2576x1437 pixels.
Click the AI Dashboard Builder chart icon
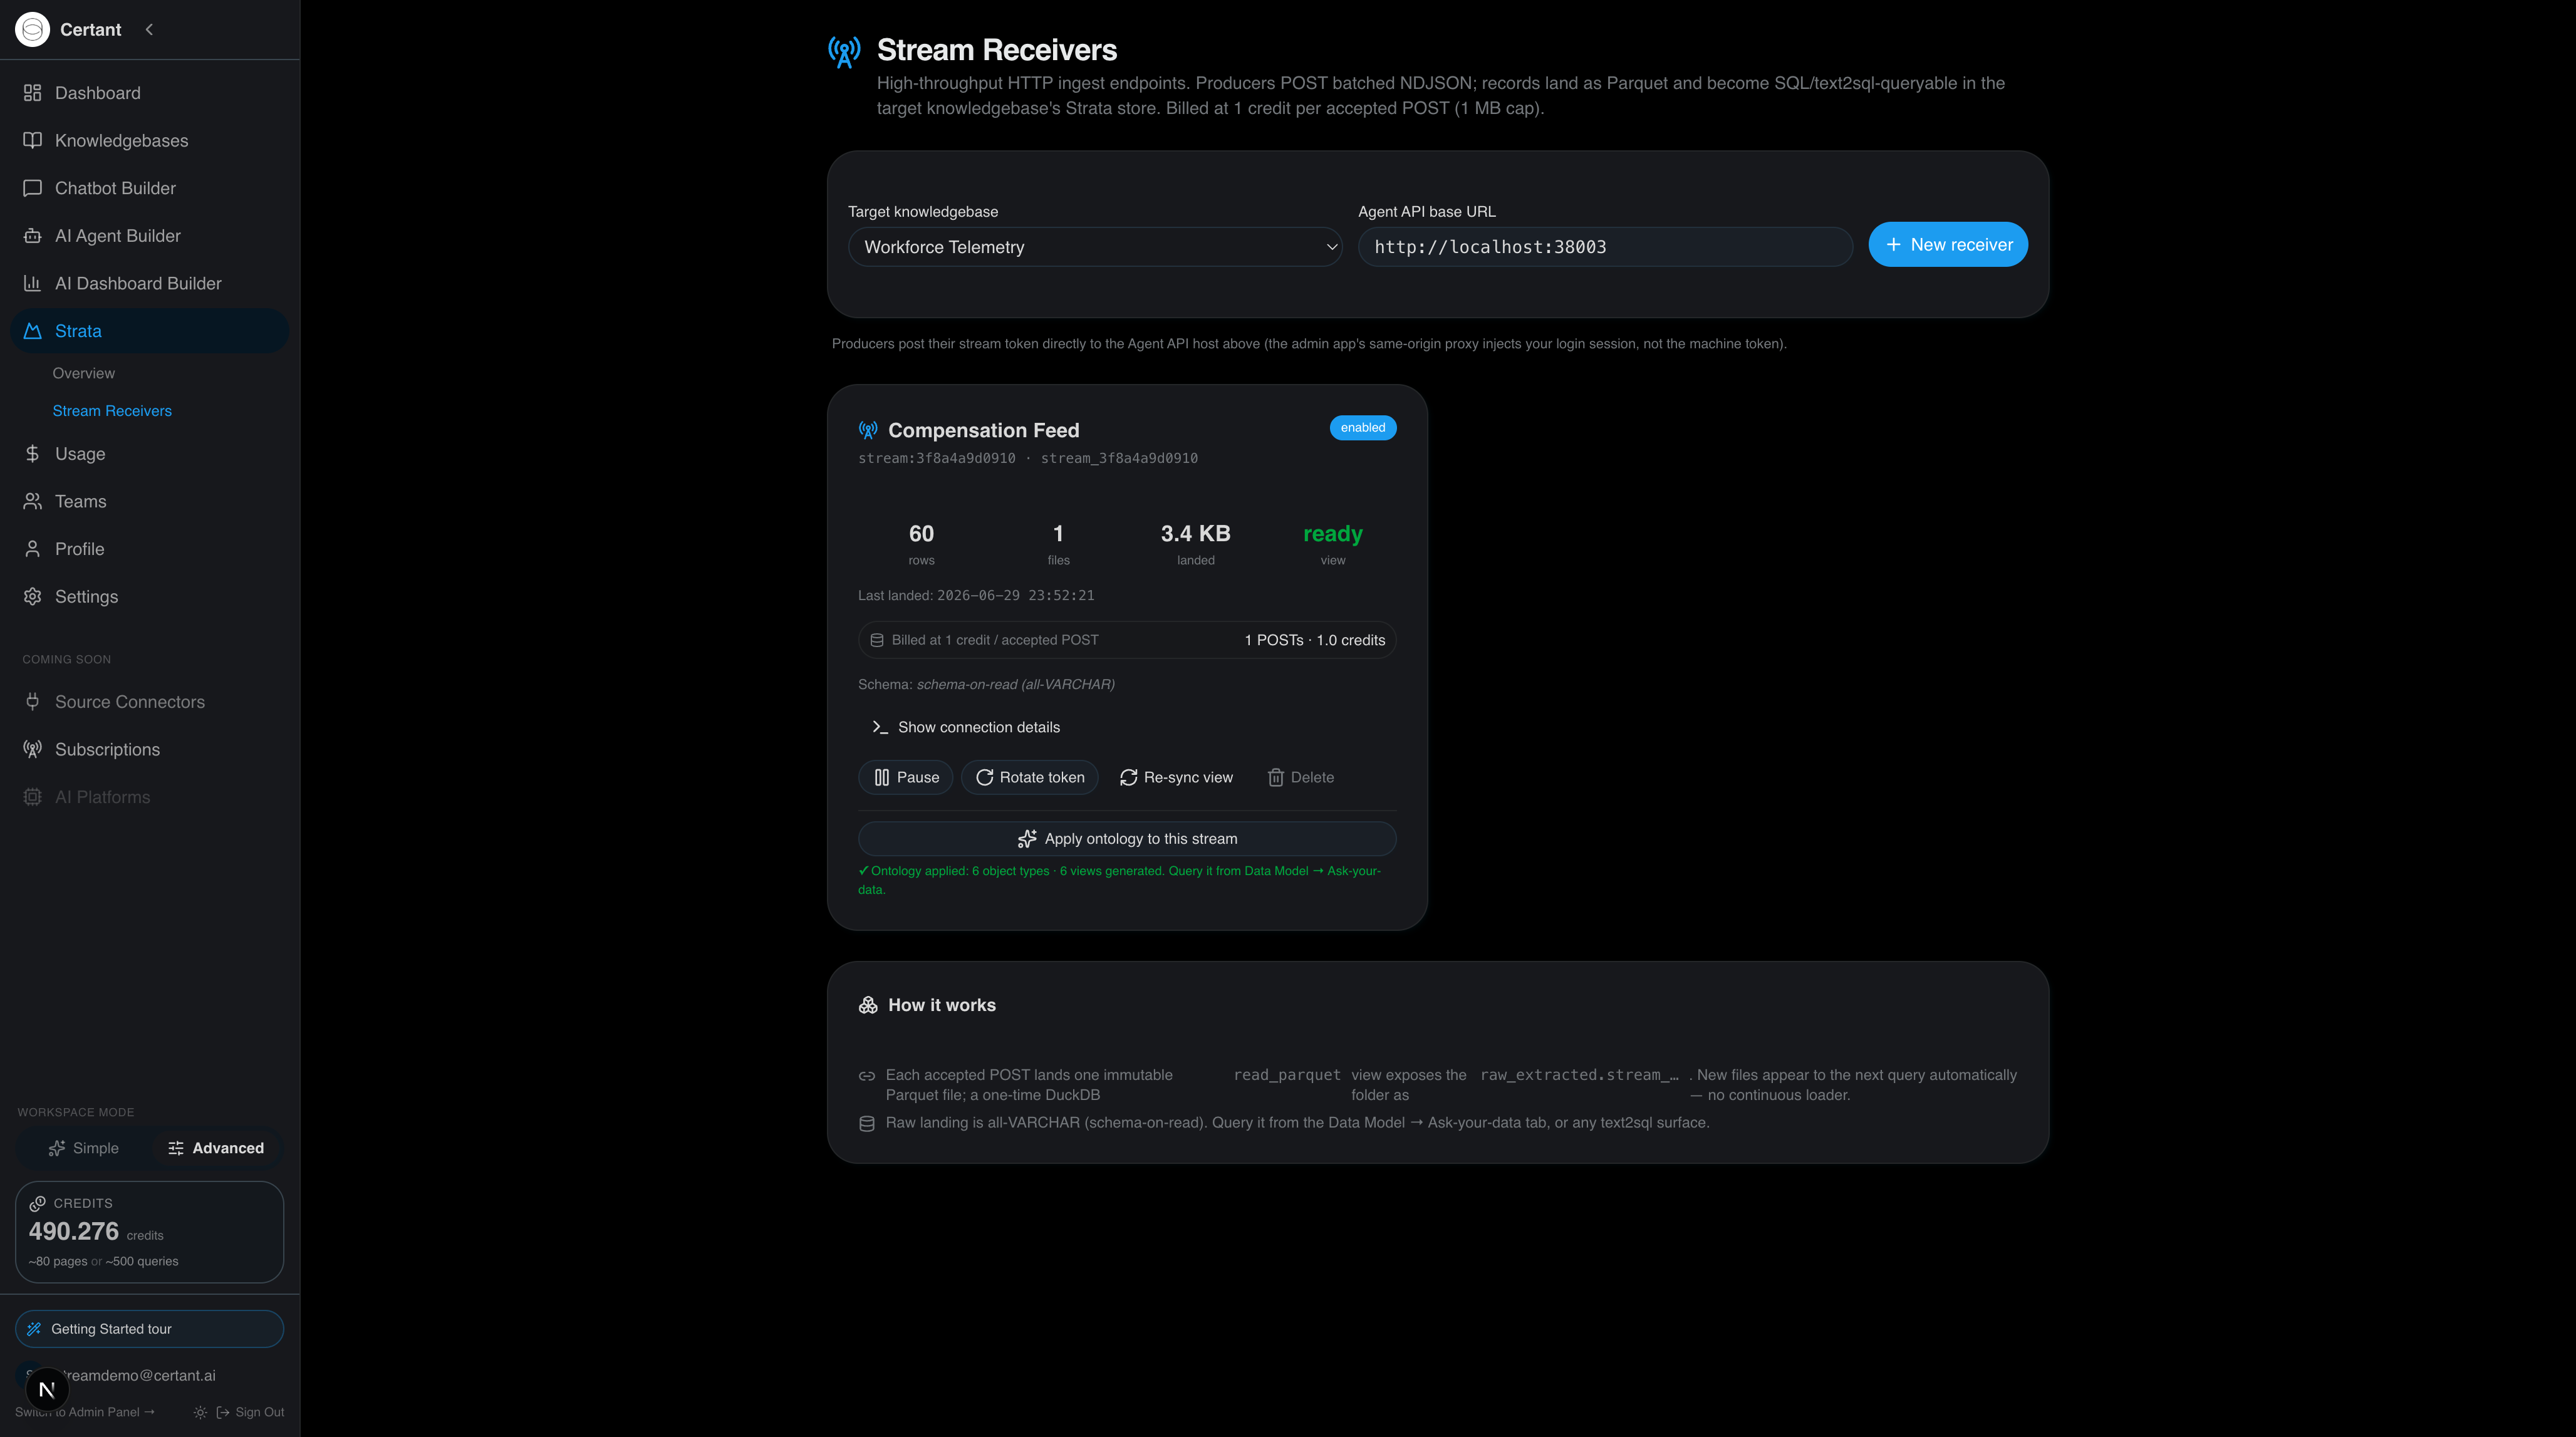(x=32, y=283)
